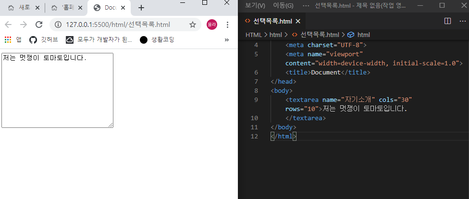Image resolution: width=469 pixels, height=199 pixels.
Task: Open the Apps (앱) bookmark shortcut
Action: point(13,39)
